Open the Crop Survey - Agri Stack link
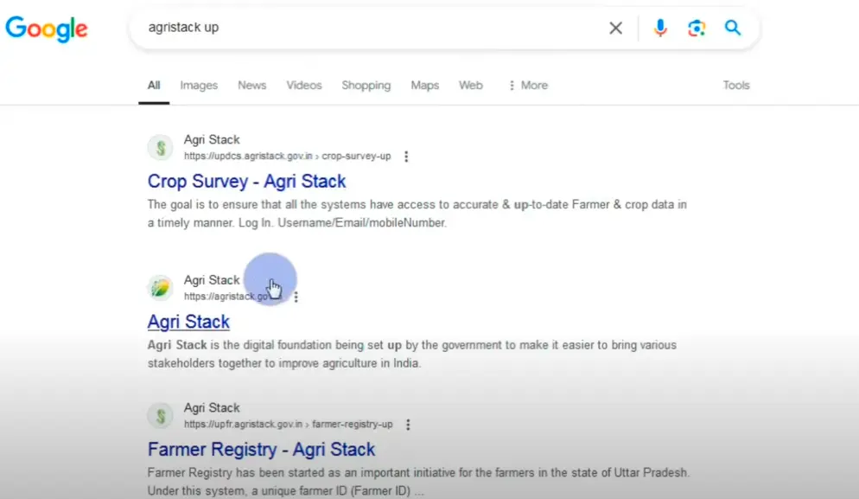Viewport: 859px width, 499px height. click(246, 182)
